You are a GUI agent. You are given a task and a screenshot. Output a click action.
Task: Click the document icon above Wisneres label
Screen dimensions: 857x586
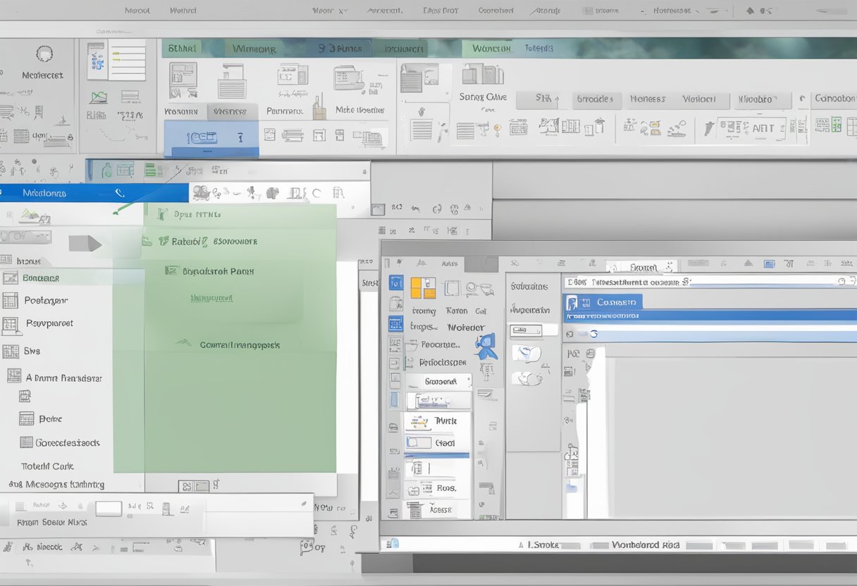coord(230,82)
